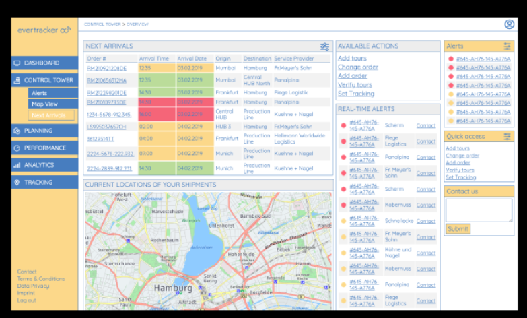Open Terms & Conditions footer link
Image resolution: width=527 pixels, height=318 pixels.
[41, 279]
